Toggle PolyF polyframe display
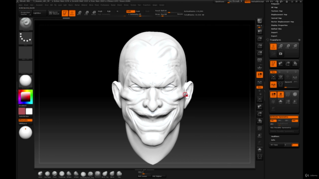Screen dimensions: 319x179 coord(260,128)
